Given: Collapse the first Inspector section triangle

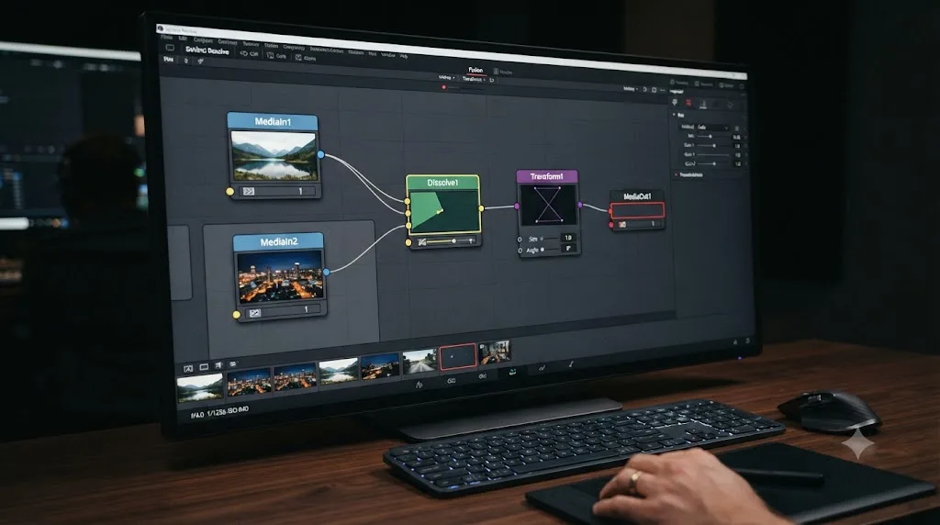Looking at the screenshot, I should [674, 115].
